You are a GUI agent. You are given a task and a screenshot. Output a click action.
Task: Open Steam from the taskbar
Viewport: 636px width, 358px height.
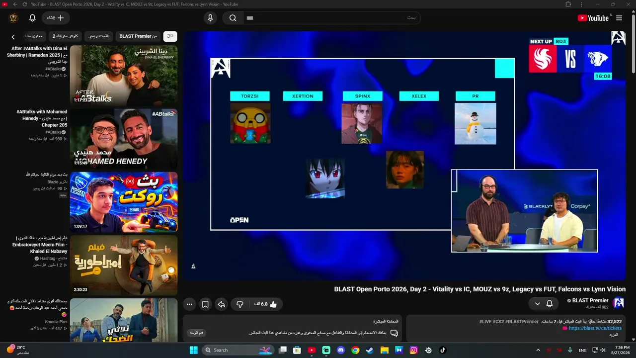[x=370, y=350]
